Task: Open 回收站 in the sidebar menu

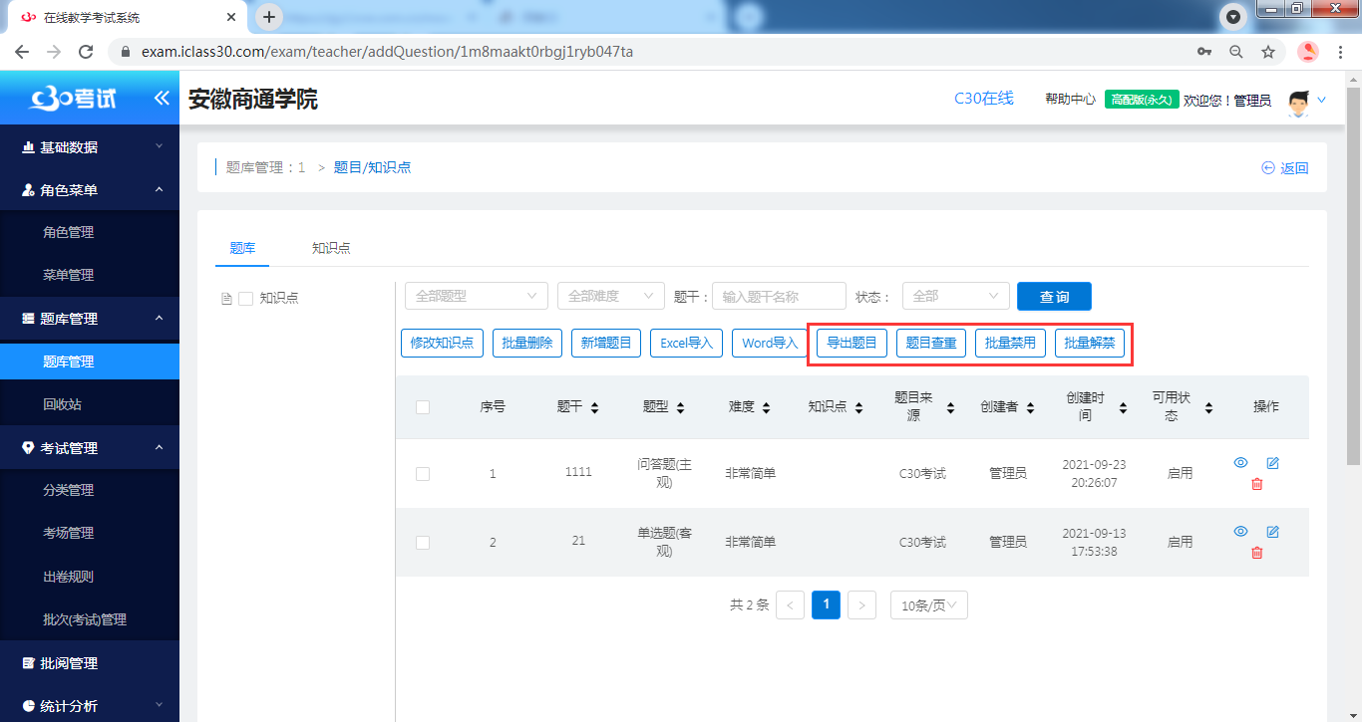Action: pyautogui.click(x=62, y=404)
